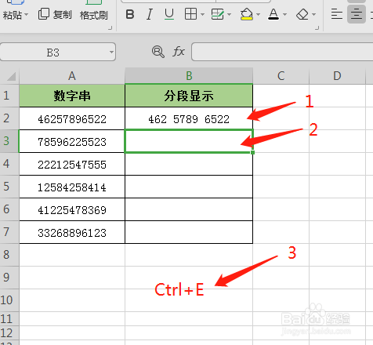The height and width of the screenshot is (345, 373).
Task: Click the table style icon
Action: [217, 14]
